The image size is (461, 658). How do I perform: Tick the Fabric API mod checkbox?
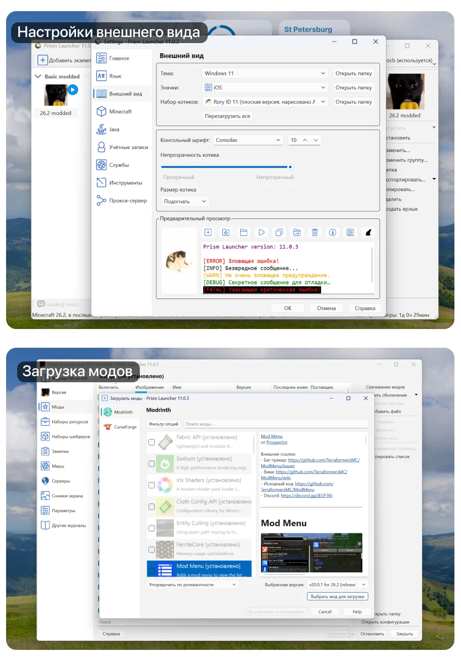click(151, 443)
